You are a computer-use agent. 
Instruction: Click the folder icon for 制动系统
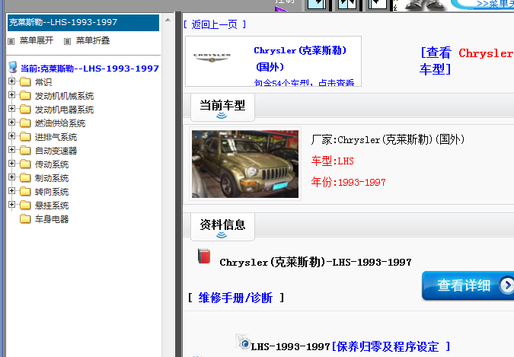25,177
